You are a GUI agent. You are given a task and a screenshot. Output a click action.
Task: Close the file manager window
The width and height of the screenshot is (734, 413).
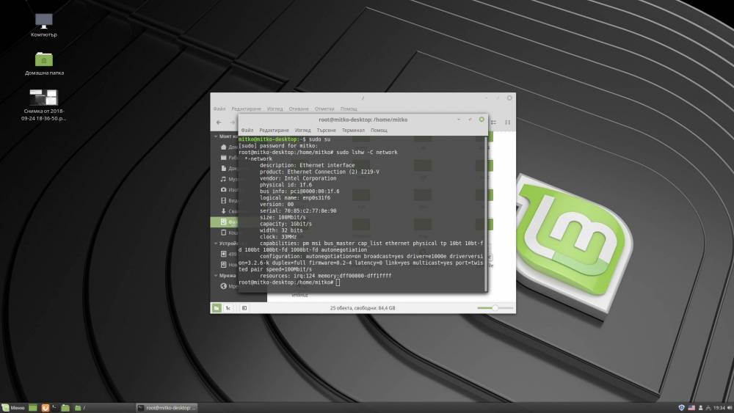click(510, 98)
